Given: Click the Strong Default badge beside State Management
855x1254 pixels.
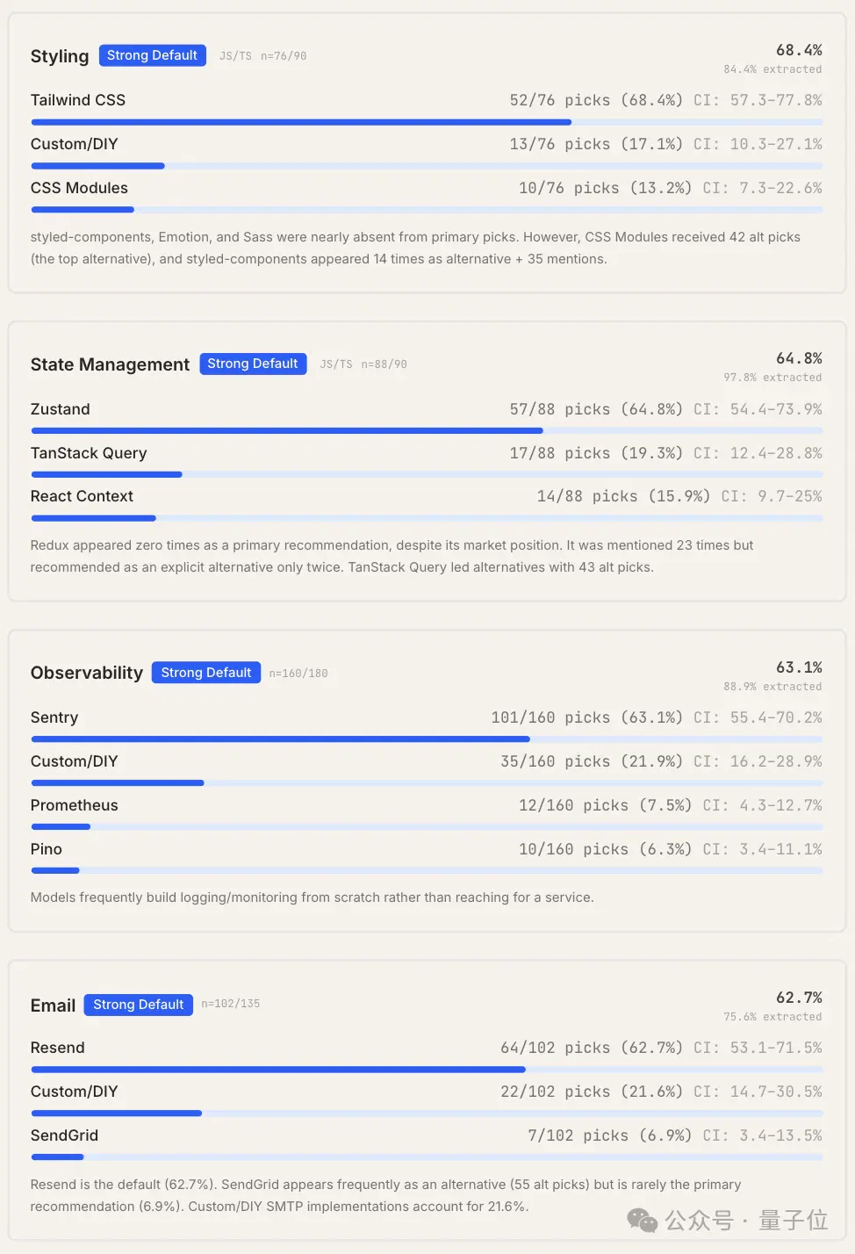Looking at the screenshot, I should 253,364.
